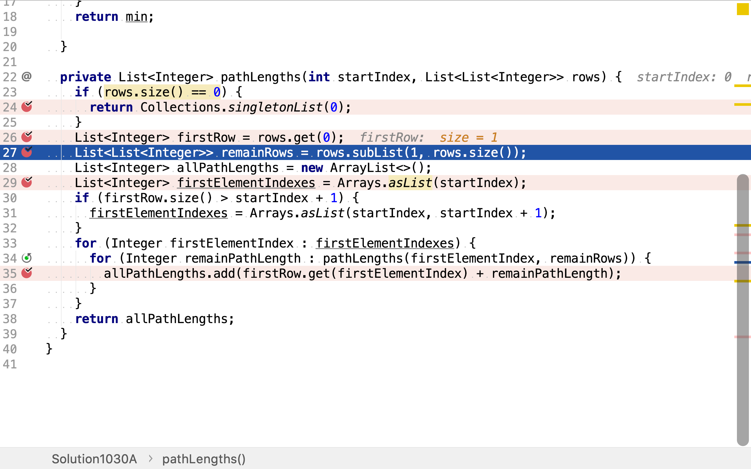This screenshot has width=751, height=469.
Task: Toggle the breakpoint on line 27
Action: pos(27,152)
